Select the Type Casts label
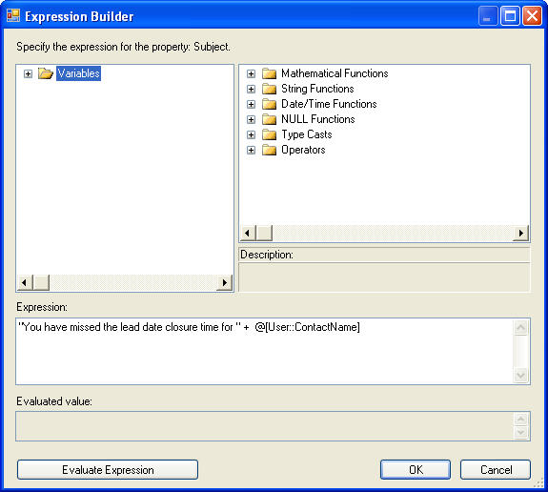Screen dimensions: 548x492 point(307,134)
